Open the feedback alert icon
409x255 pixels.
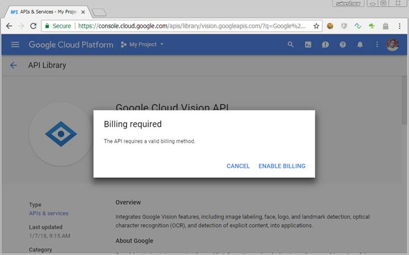pyautogui.click(x=325, y=44)
